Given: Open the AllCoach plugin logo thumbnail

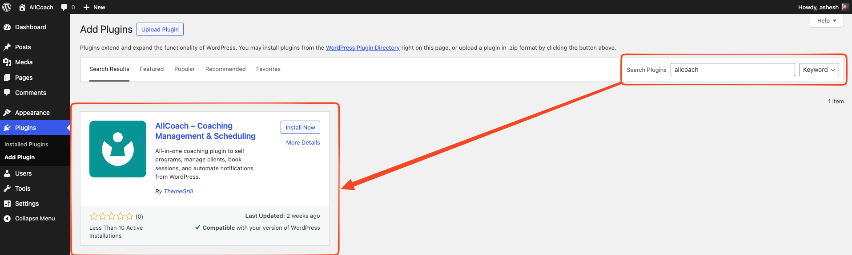Looking at the screenshot, I should (118, 149).
